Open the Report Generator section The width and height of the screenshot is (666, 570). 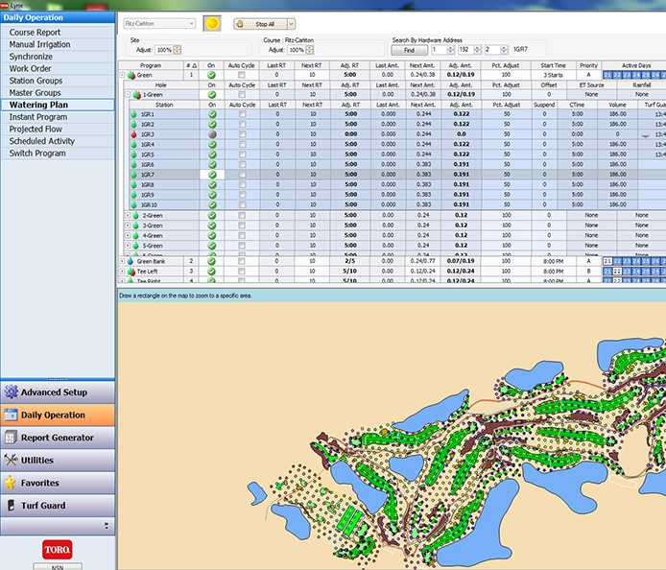point(58,438)
